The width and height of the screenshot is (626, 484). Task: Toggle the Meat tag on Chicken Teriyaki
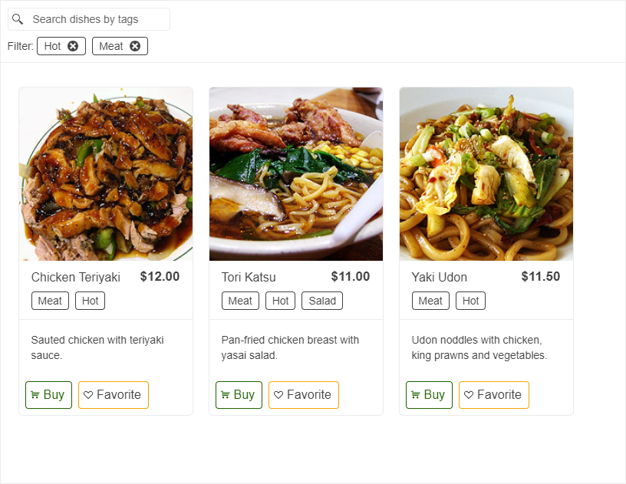(x=50, y=300)
